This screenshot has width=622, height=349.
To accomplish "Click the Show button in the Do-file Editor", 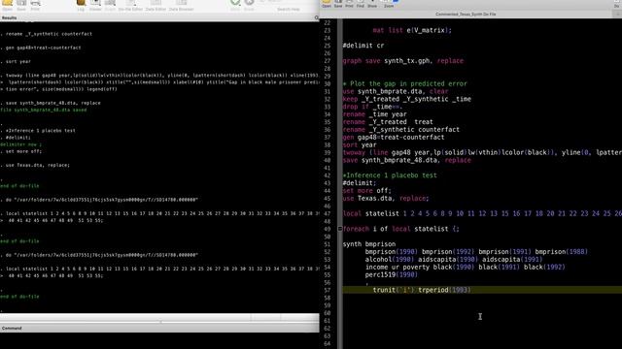I will pos(372,4).
